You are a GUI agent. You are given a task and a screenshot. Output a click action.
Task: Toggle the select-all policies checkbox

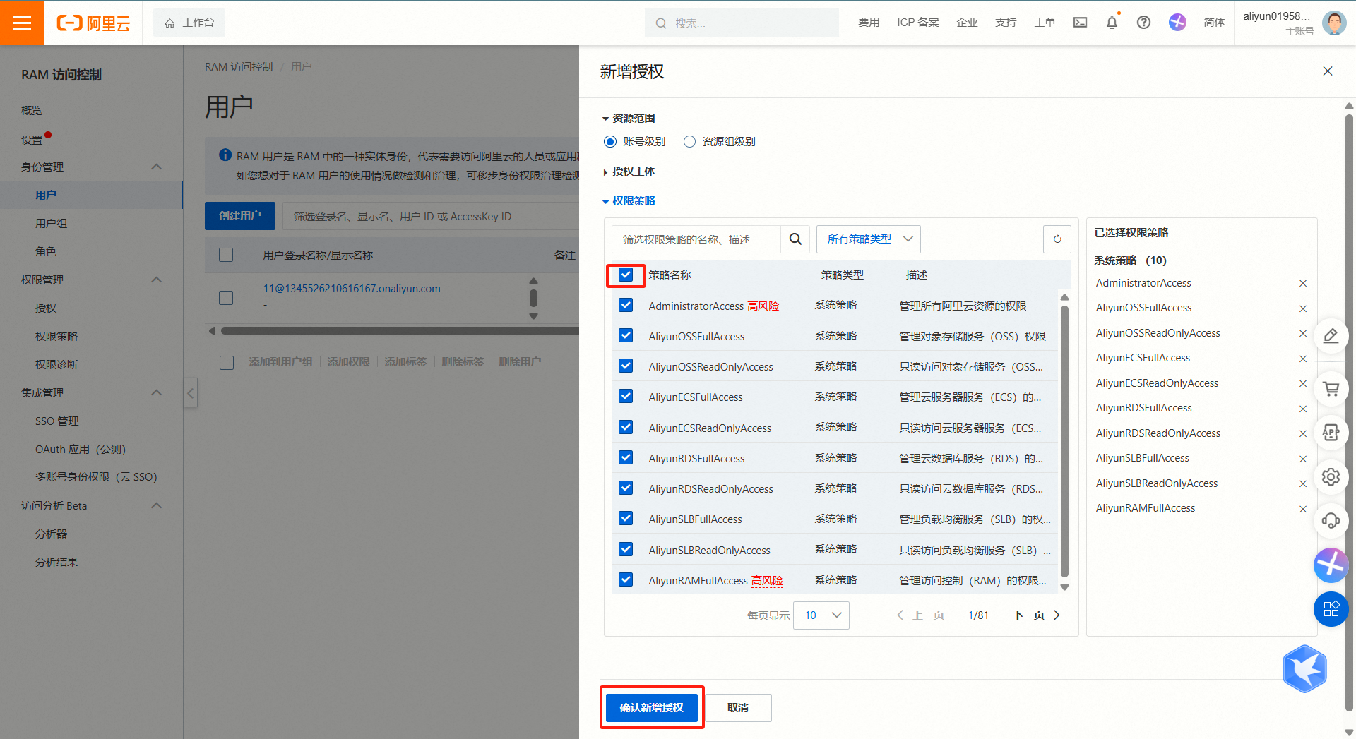coord(626,275)
